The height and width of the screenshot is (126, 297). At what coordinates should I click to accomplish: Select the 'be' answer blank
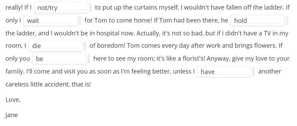click(59, 59)
